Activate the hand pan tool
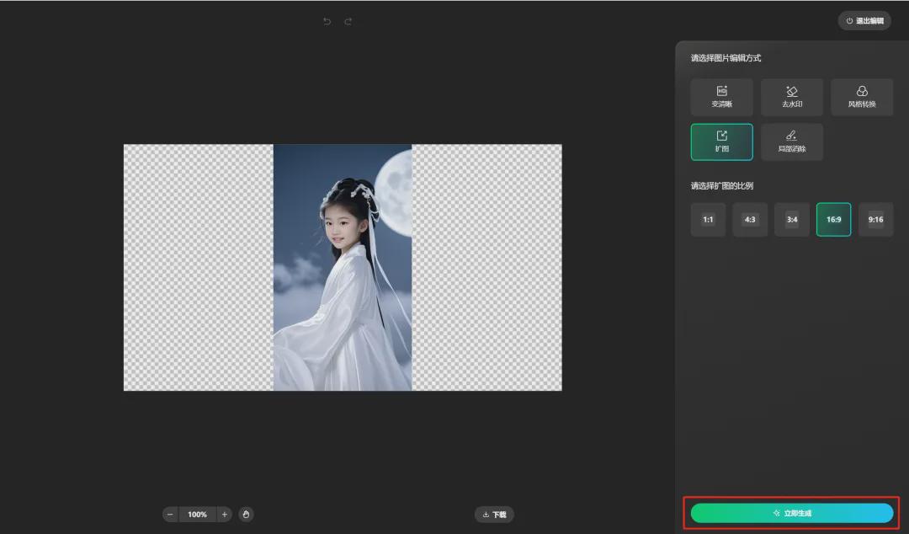The width and height of the screenshot is (909, 534). pyautogui.click(x=246, y=514)
